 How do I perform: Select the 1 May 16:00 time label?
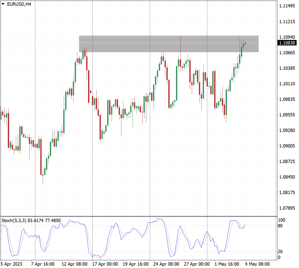pos(227,264)
